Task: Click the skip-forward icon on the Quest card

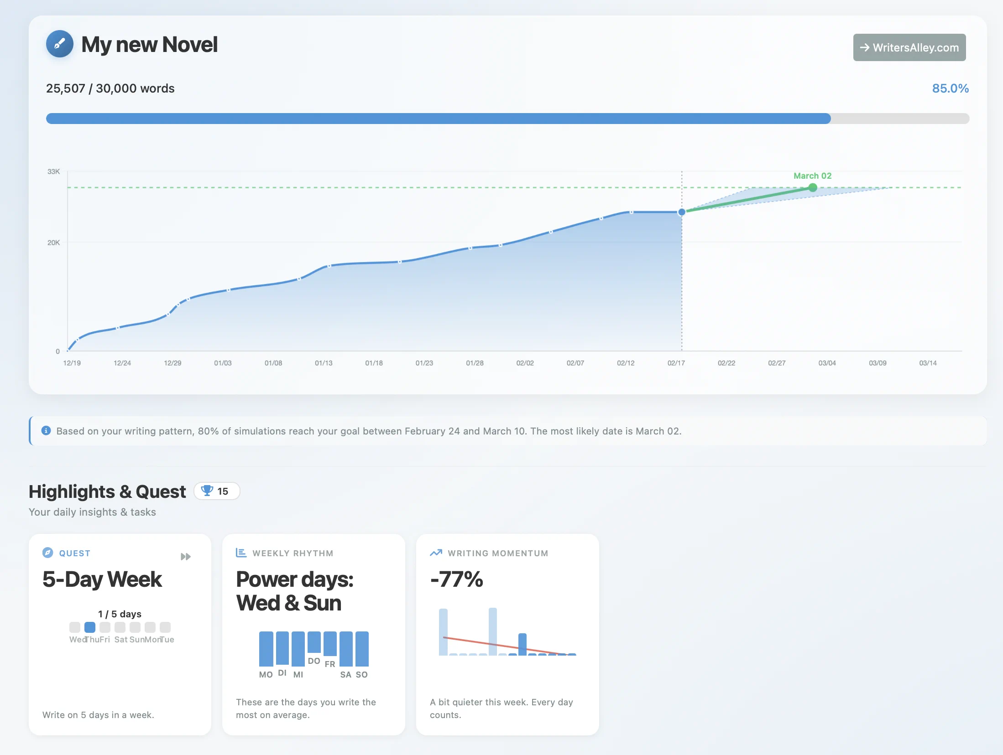Action: (x=187, y=556)
